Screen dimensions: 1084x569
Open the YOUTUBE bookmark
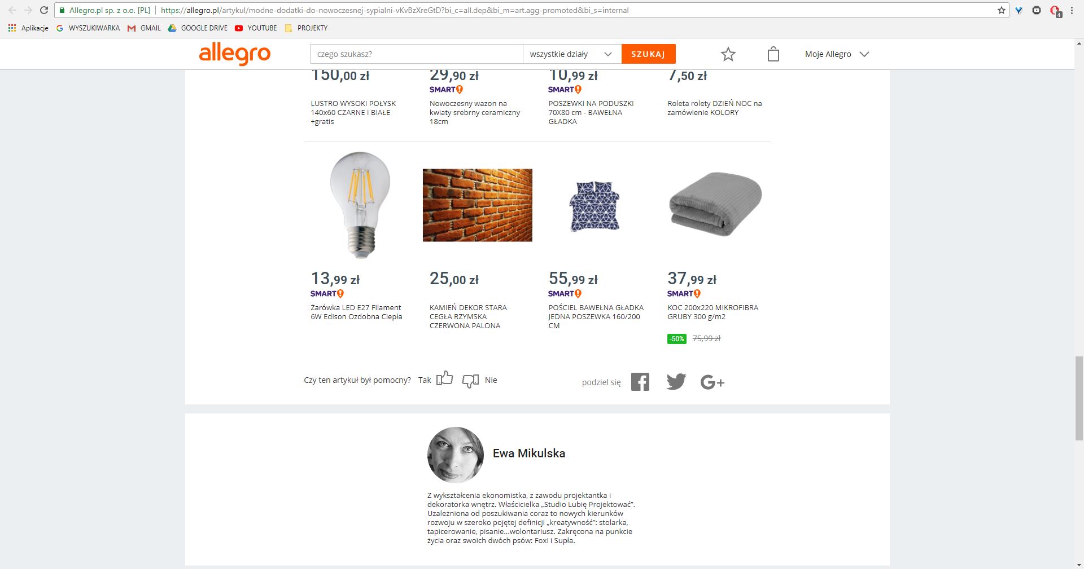coord(256,28)
